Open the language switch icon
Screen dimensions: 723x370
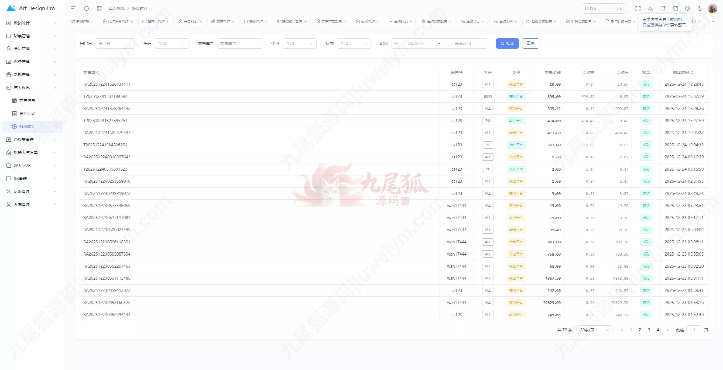click(650, 8)
